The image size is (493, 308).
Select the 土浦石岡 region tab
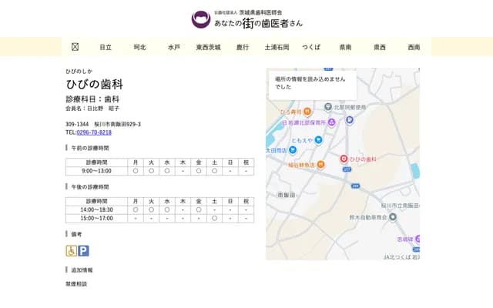[277, 47]
